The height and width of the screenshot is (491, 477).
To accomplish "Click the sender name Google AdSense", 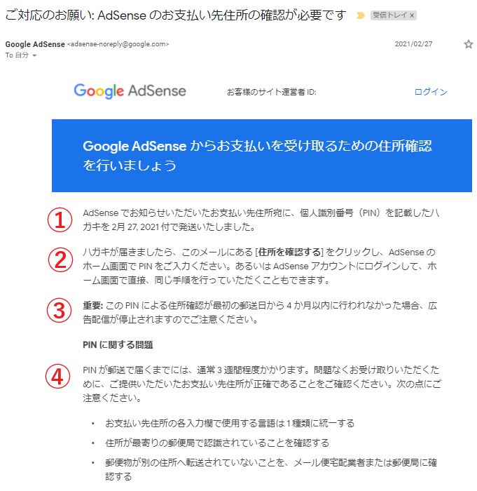I will (x=35, y=44).
